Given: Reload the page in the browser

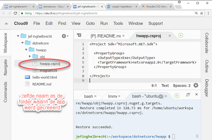Looking at the screenshot, I should coord(15,14).
